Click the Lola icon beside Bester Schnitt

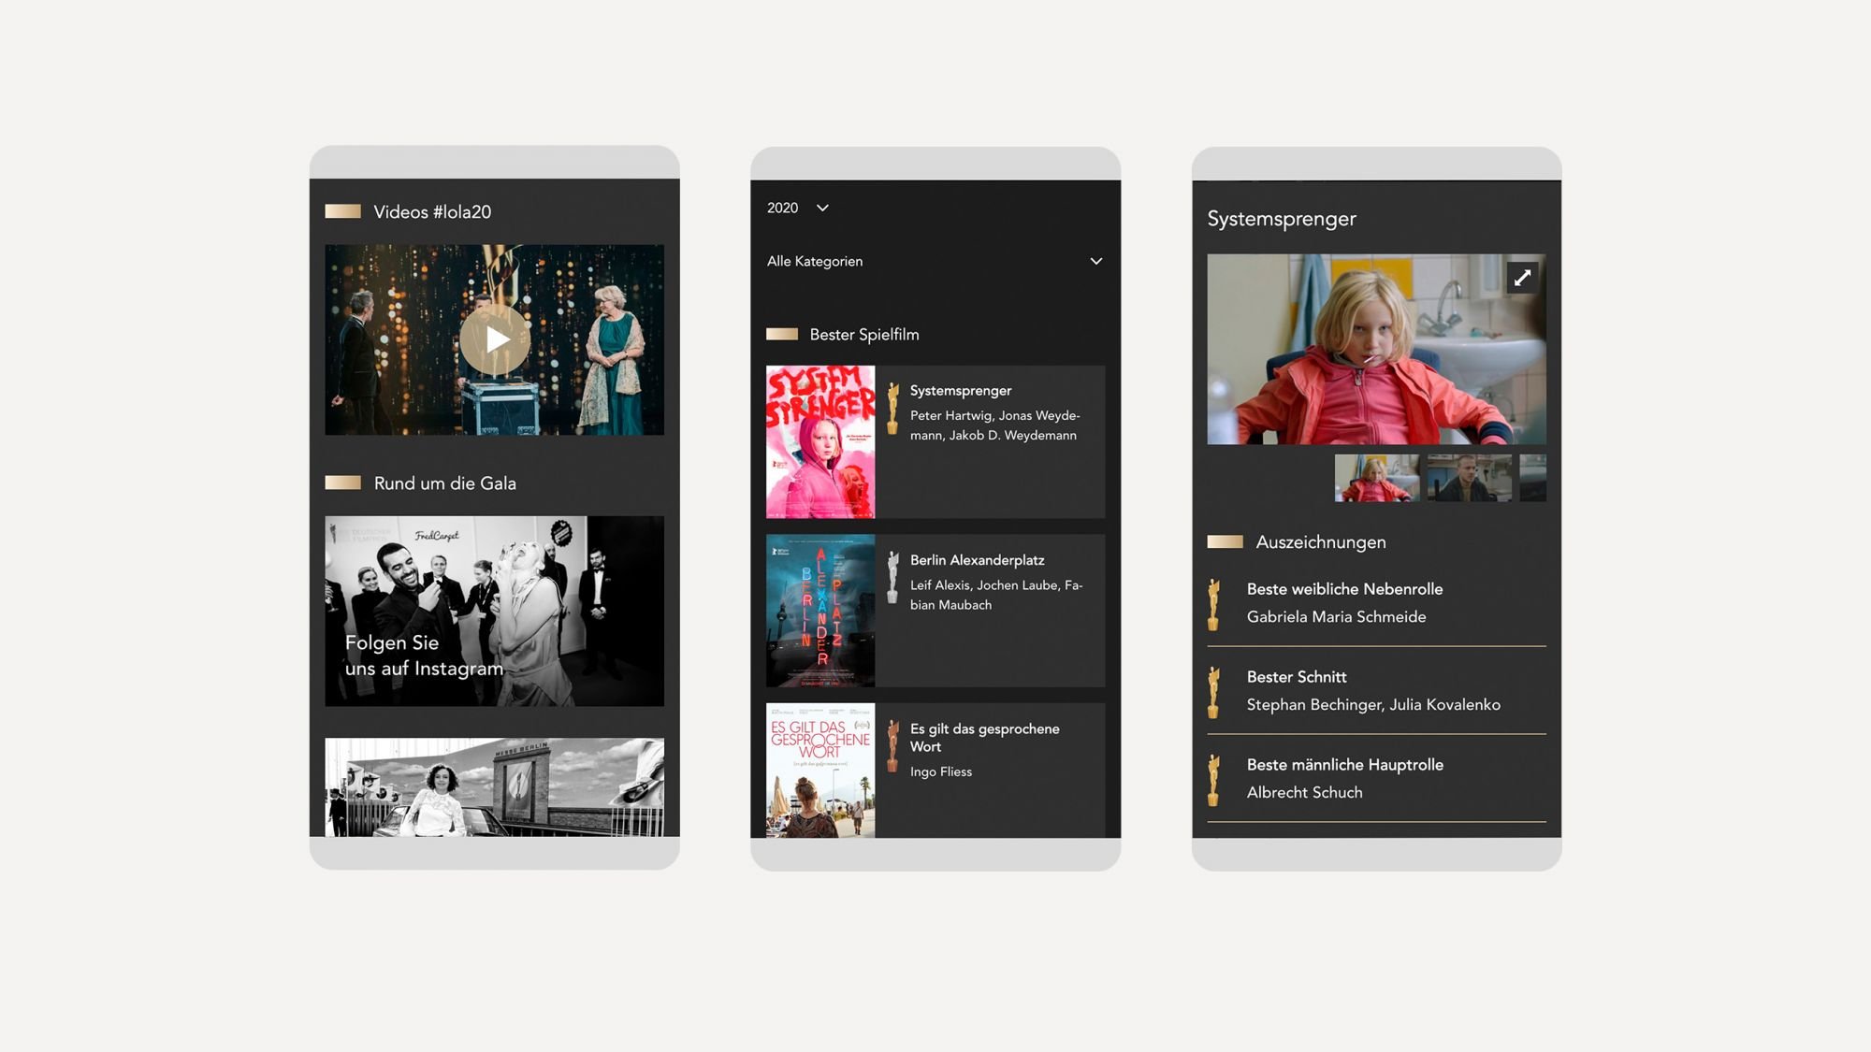pos(1213,692)
